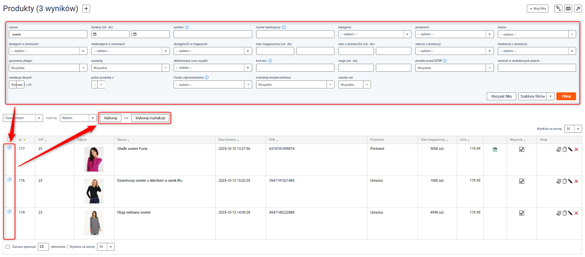Toggle the Włączony checkbox for Dzianinowy sweter
The height and width of the screenshot is (257, 585).
[x=522, y=181]
